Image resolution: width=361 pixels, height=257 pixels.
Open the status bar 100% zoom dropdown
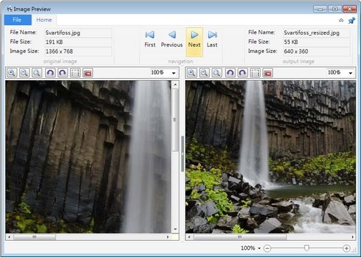[259, 248]
